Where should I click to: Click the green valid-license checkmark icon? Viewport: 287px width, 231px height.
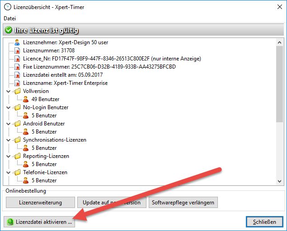9,30
